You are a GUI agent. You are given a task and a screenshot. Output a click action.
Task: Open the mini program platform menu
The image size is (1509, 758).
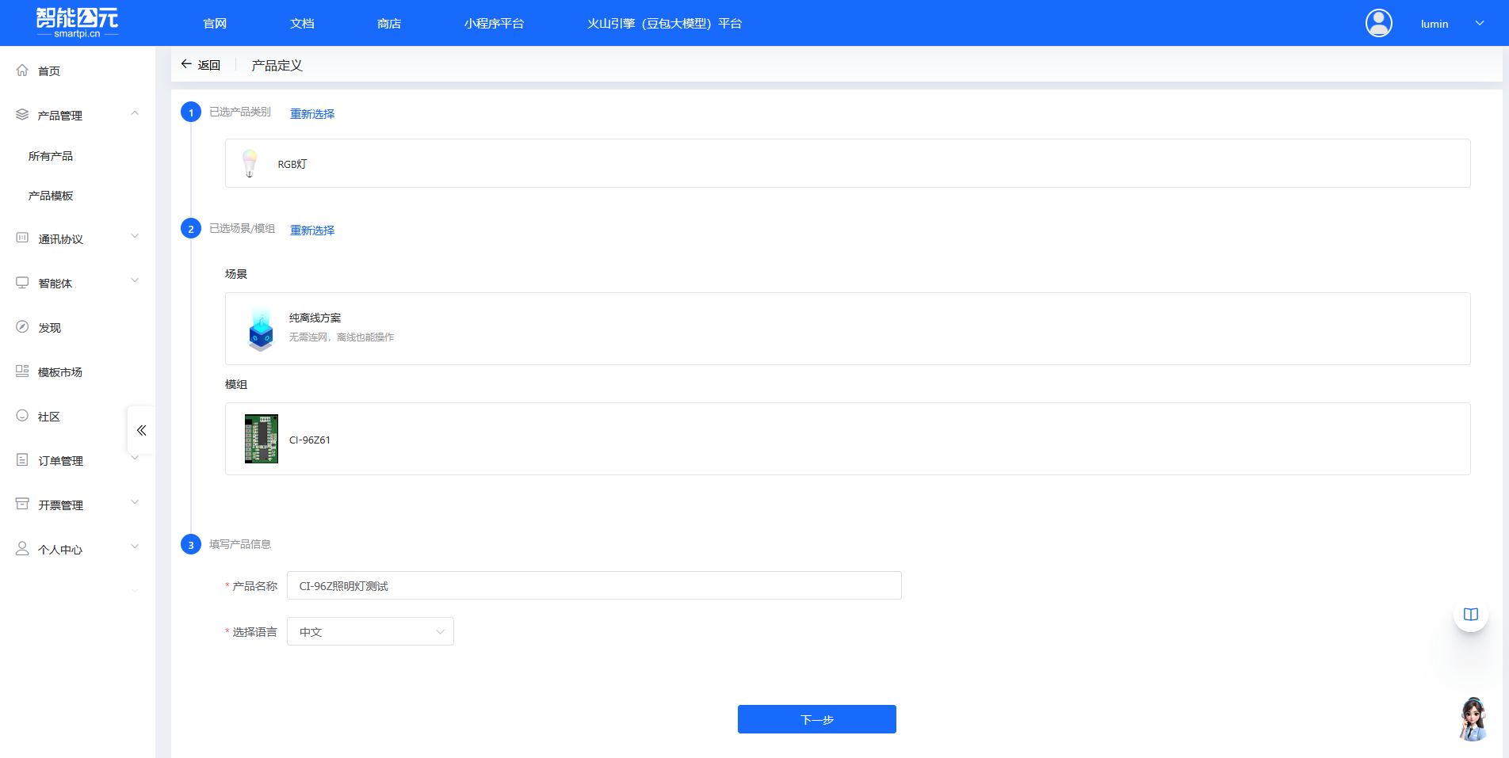click(494, 24)
